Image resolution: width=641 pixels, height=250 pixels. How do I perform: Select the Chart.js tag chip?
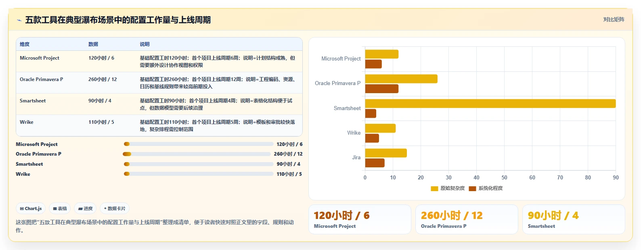click(31, 208)
